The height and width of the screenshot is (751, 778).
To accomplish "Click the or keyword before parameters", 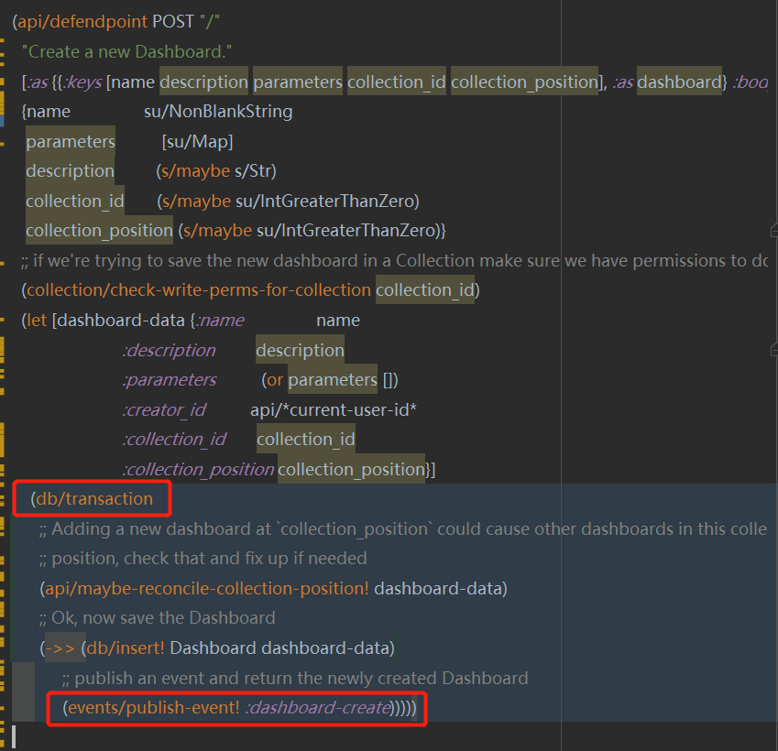I will pos(275,380).
